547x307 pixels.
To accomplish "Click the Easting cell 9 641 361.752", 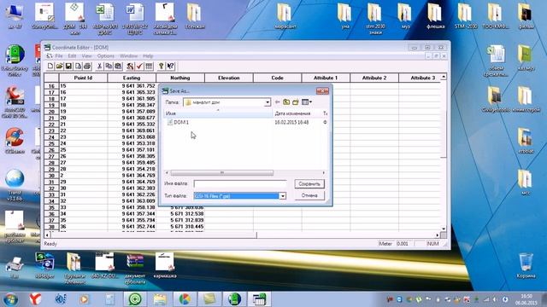I will pos(132,85).
